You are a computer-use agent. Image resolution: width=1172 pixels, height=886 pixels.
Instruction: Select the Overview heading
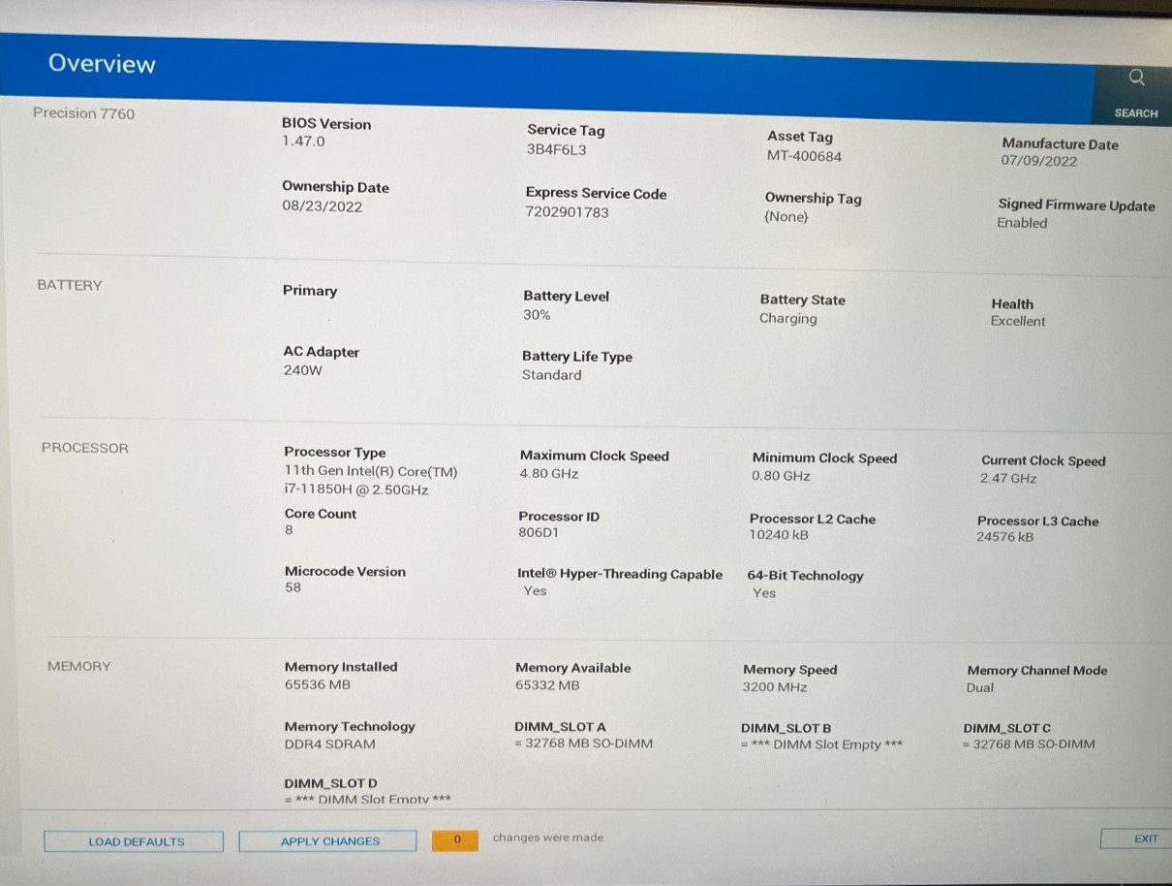(x=102, y=64)
